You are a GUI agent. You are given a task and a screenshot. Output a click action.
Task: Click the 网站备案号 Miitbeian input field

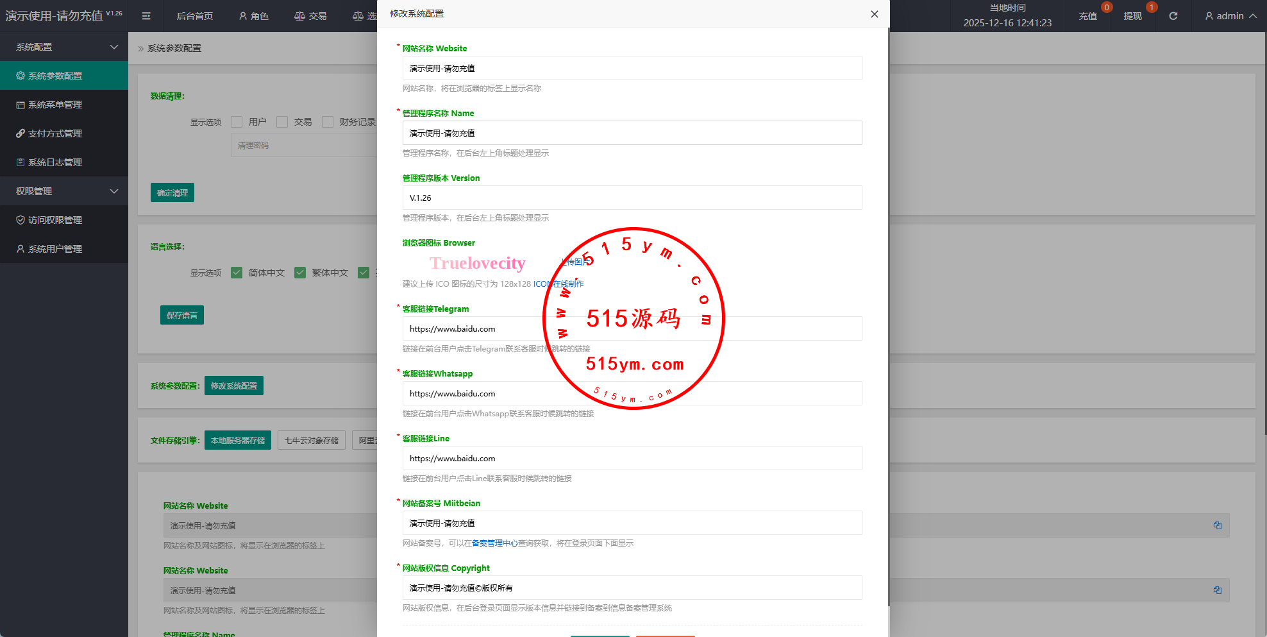[x=632, y=523]
